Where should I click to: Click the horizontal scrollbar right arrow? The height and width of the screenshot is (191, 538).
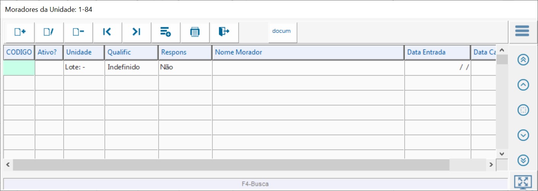pos(491,165)
